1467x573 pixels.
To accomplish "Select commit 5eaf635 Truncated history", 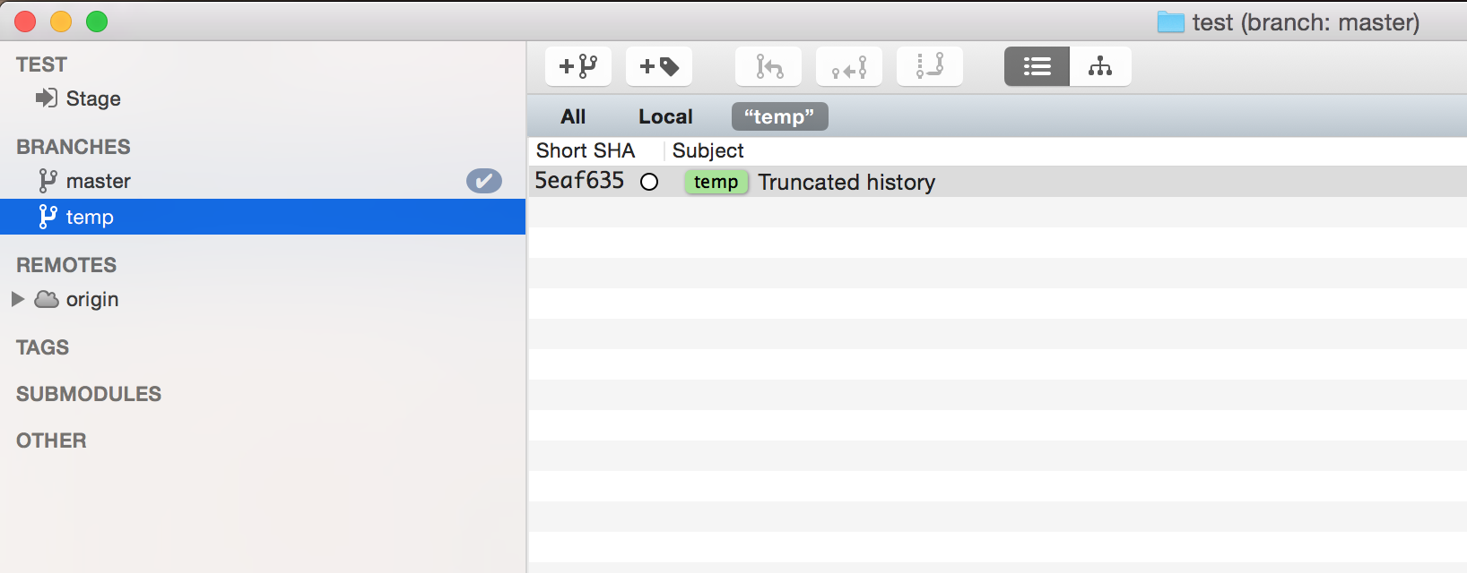I will click(x=997, y=182).
